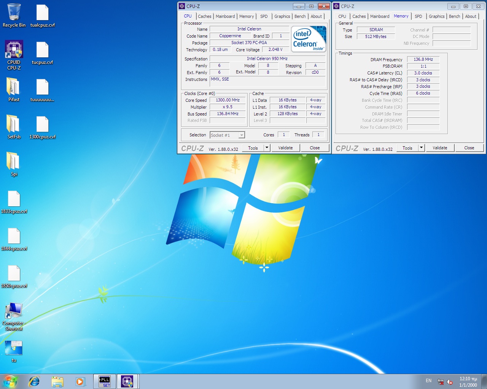Screen dimensions: 487x389
Task: Switch to Graphics tab in right CPU-Z
Action: click(437, 16)
